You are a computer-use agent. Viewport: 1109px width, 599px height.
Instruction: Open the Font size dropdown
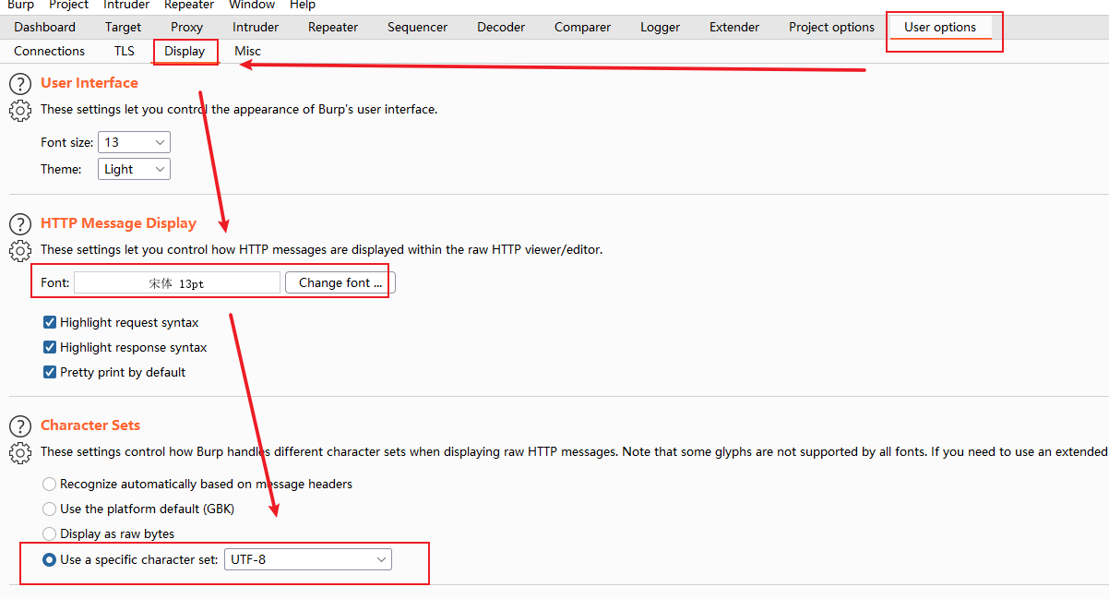pyautogui.click(x=134, y=142)
